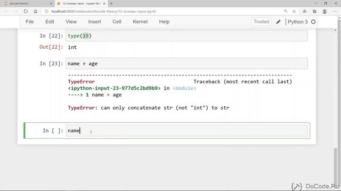Click the int output text
Screen dimensions: 341x191
pos(72,47)
